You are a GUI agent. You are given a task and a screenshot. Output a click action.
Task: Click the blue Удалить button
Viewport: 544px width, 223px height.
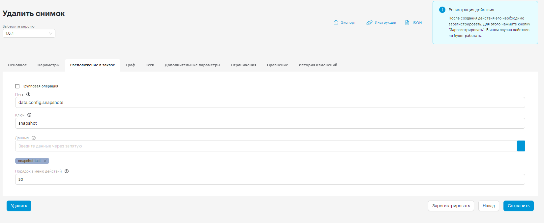[19, 206]
